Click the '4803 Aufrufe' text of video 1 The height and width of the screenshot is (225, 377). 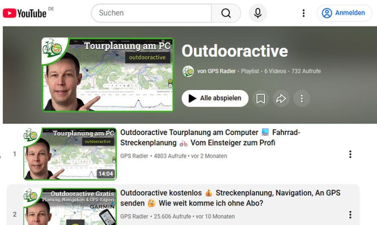[x=170, y=156]
